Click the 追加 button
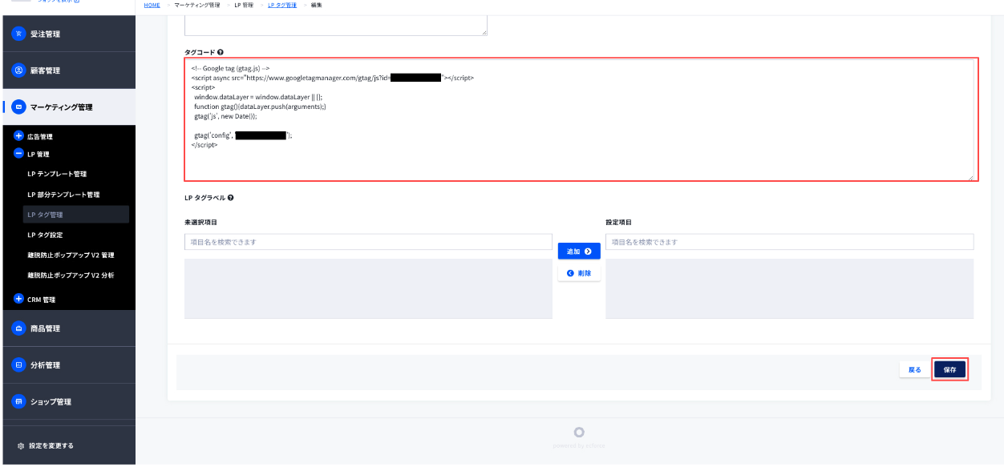The width and height of the screenshot is (1004, 467). [x=579, y=252]
